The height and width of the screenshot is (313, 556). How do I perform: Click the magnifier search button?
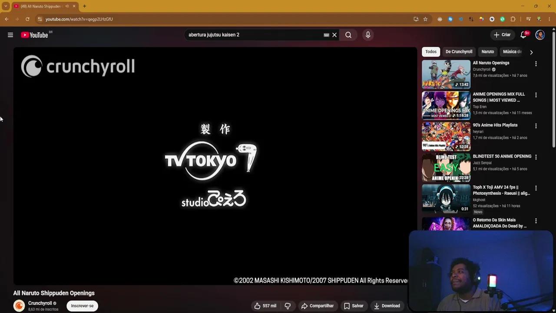(x=348, y=35)
